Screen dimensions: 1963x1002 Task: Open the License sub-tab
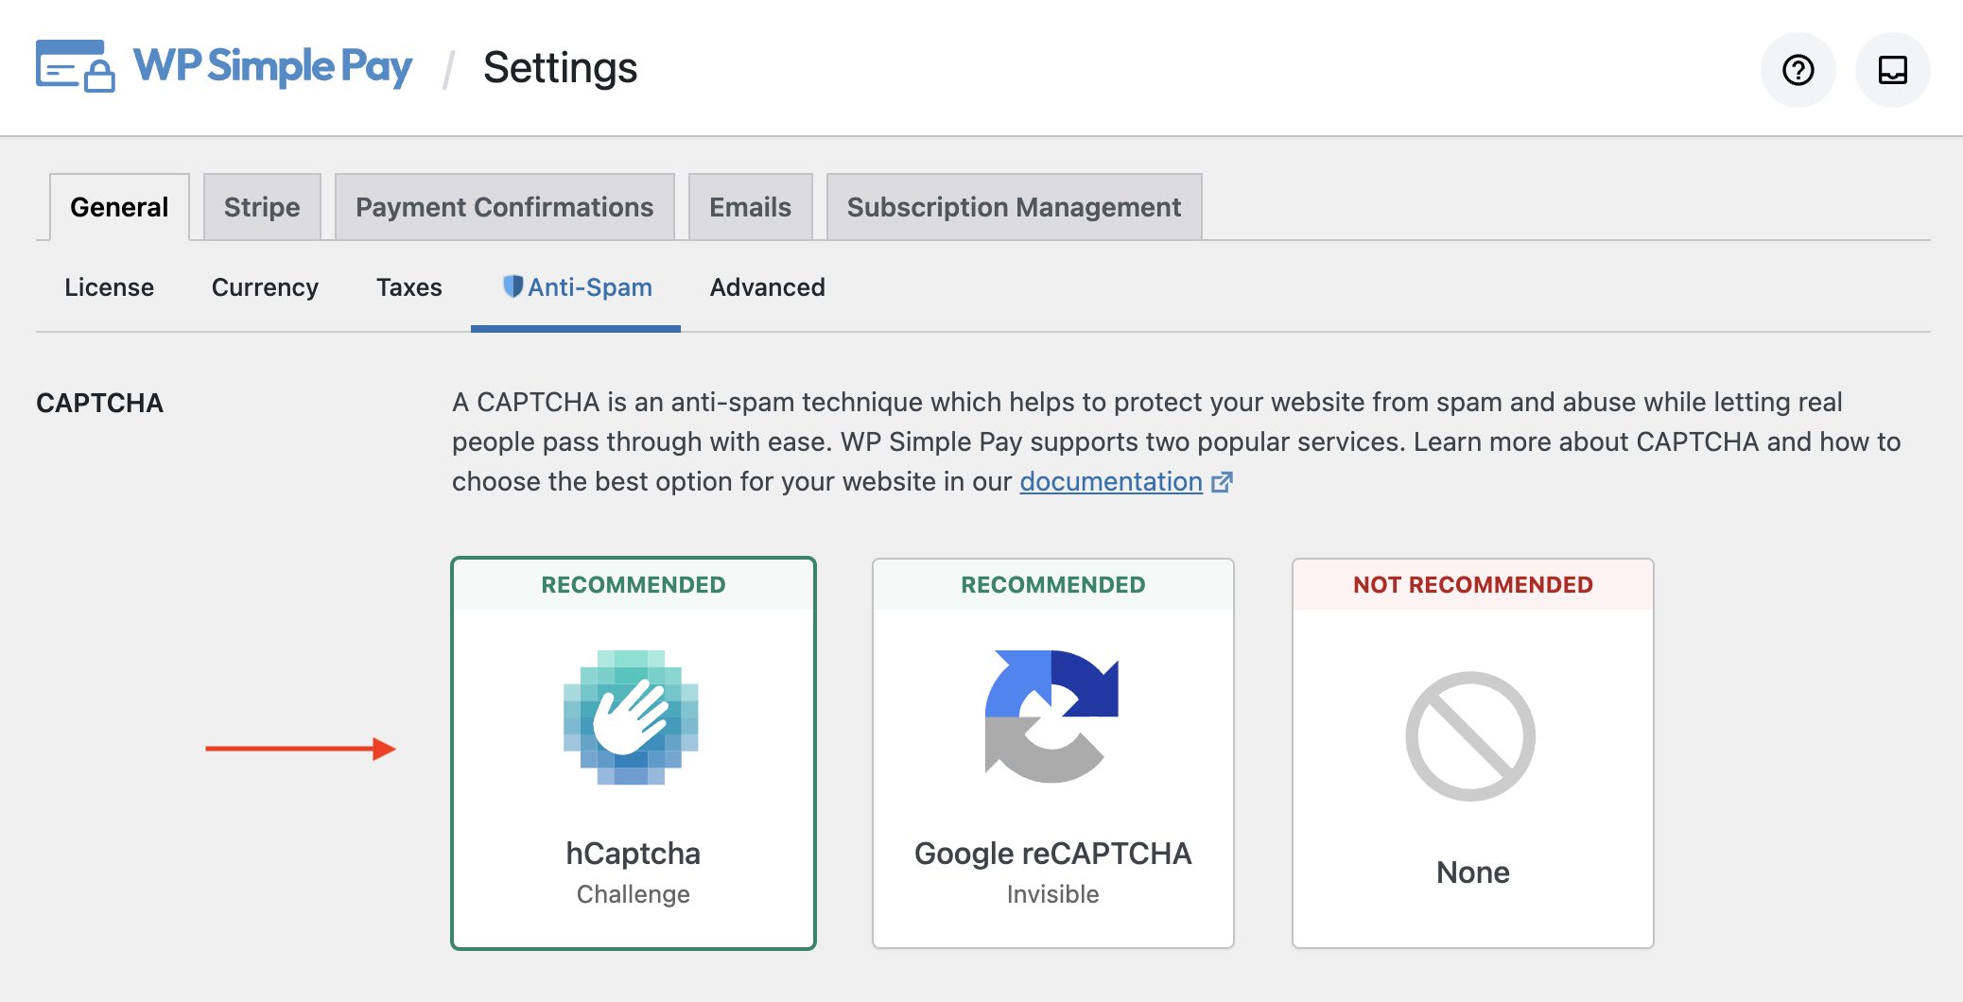(109, 287)
